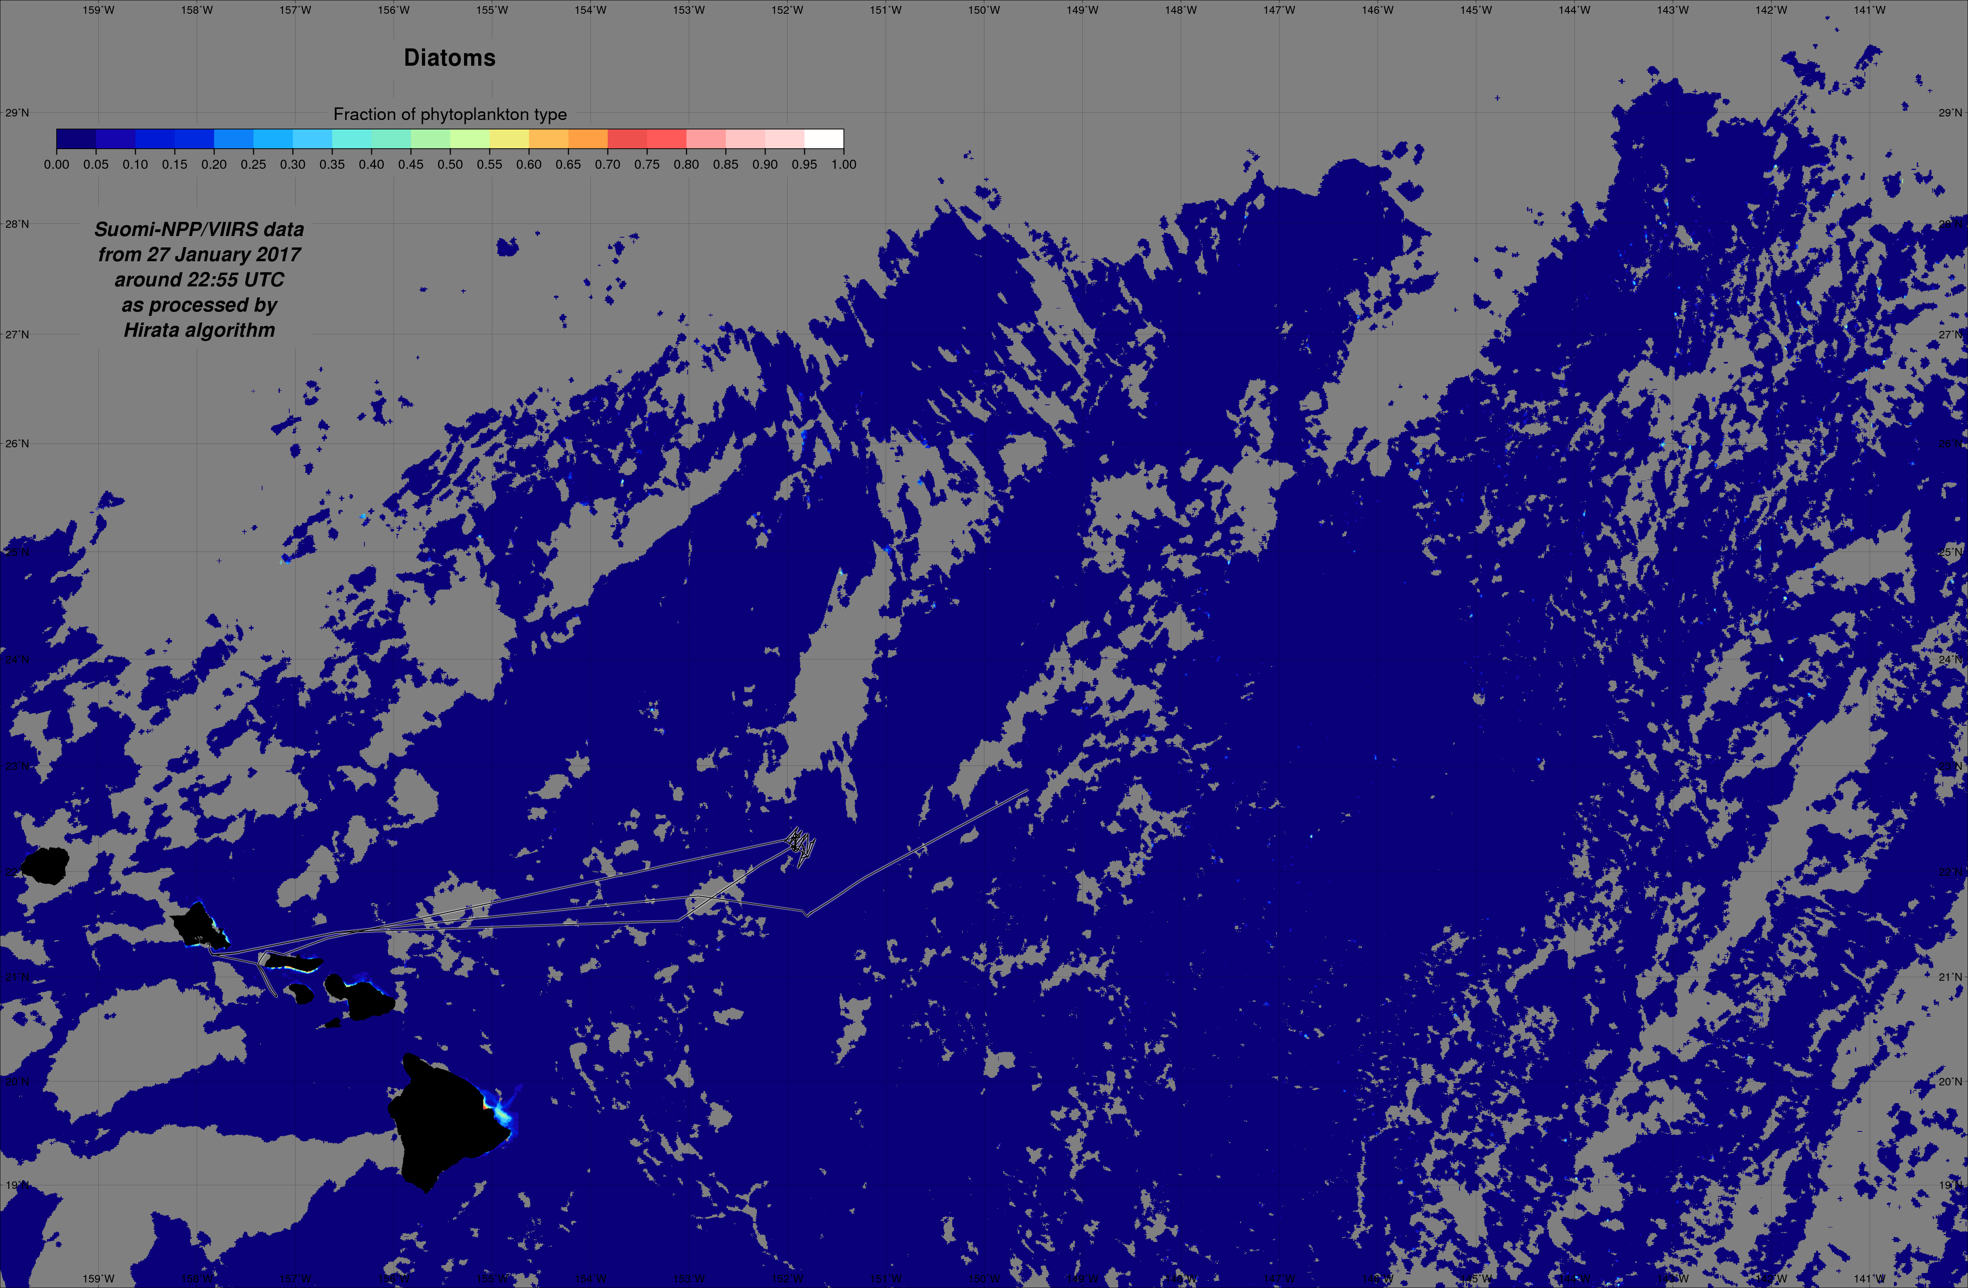This screenshot has height=1288, width=1968.
Task: Select the 'around 22:55 UTC' annotation line
Action: tap(199, 279)
